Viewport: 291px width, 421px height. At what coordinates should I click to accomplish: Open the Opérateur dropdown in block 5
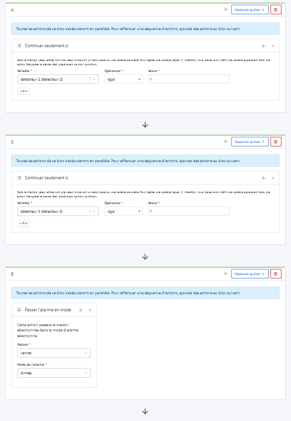click(x=123, y=211)
